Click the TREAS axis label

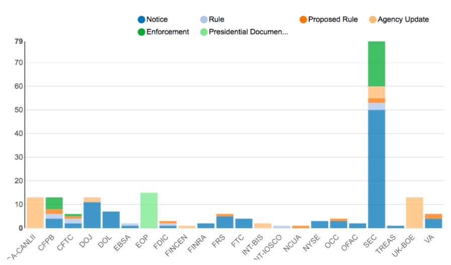coord(386,244)
